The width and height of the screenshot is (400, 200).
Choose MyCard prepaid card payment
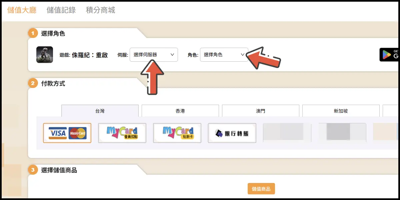177,133
